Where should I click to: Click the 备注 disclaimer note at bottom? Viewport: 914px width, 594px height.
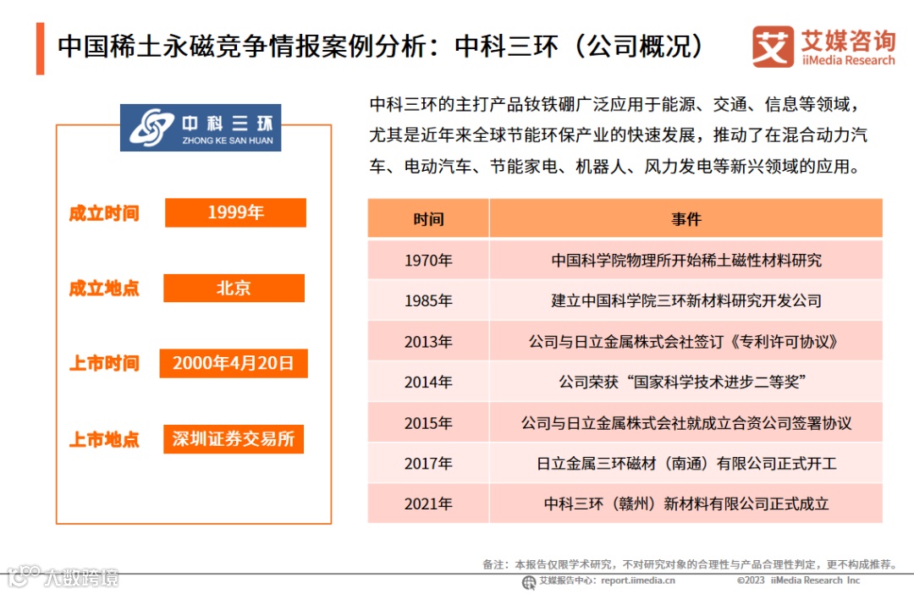[x=689, y=564]
